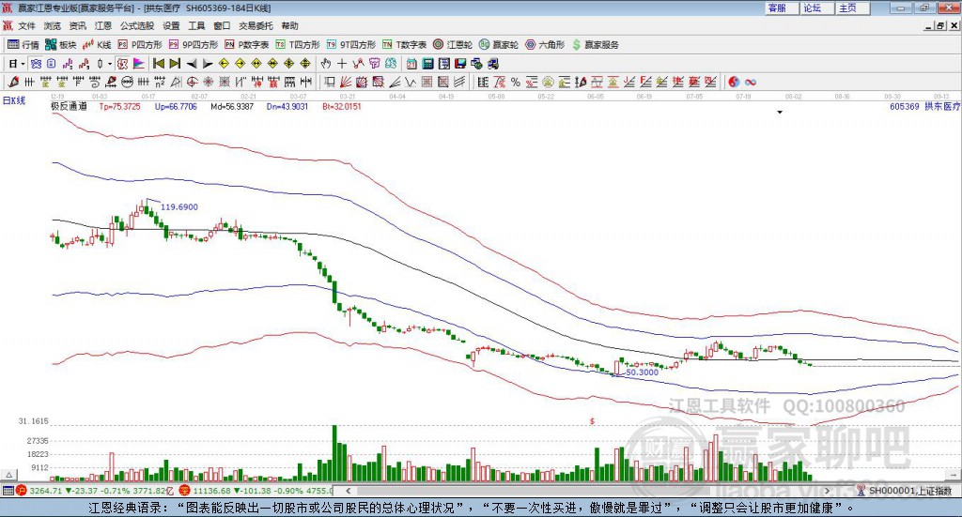Screen dimensions: 962x517
Task: Switch to the K线 candlestick chart
Action: click(x=97, y=45)
